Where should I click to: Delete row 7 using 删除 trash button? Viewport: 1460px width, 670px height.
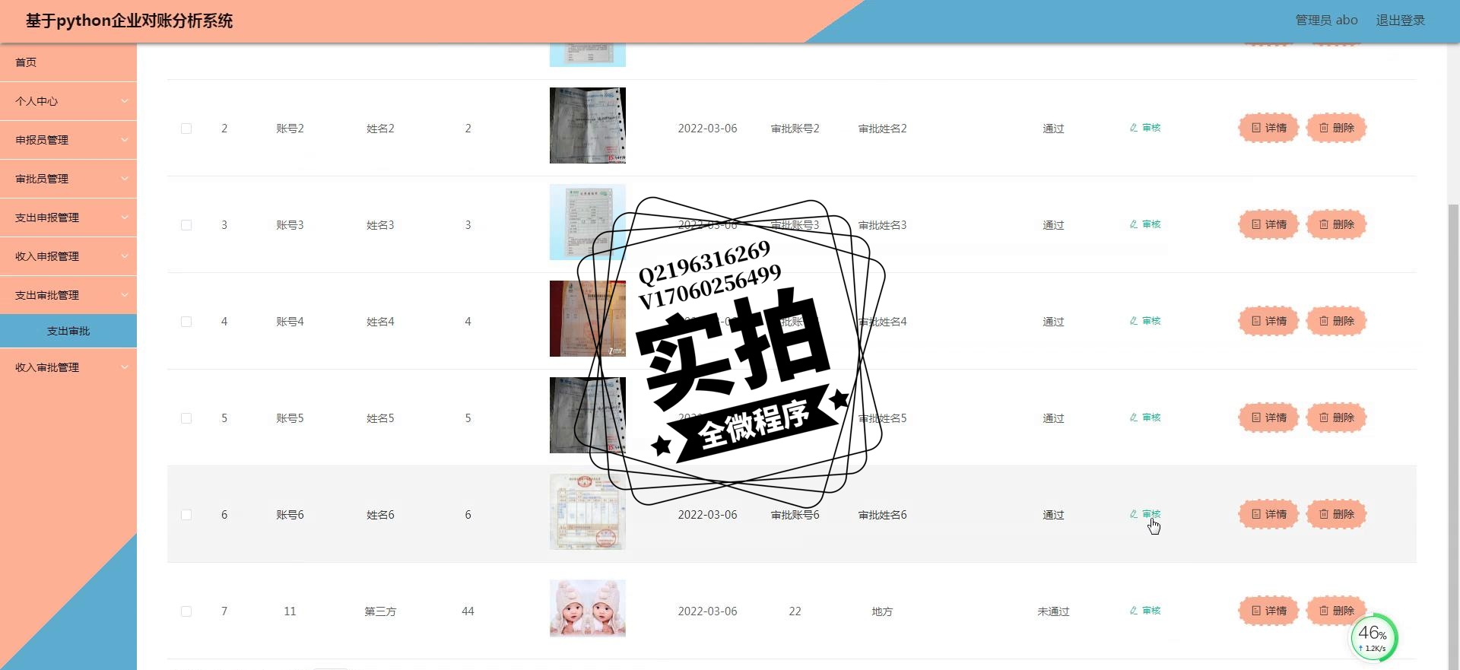point(1336,611)
